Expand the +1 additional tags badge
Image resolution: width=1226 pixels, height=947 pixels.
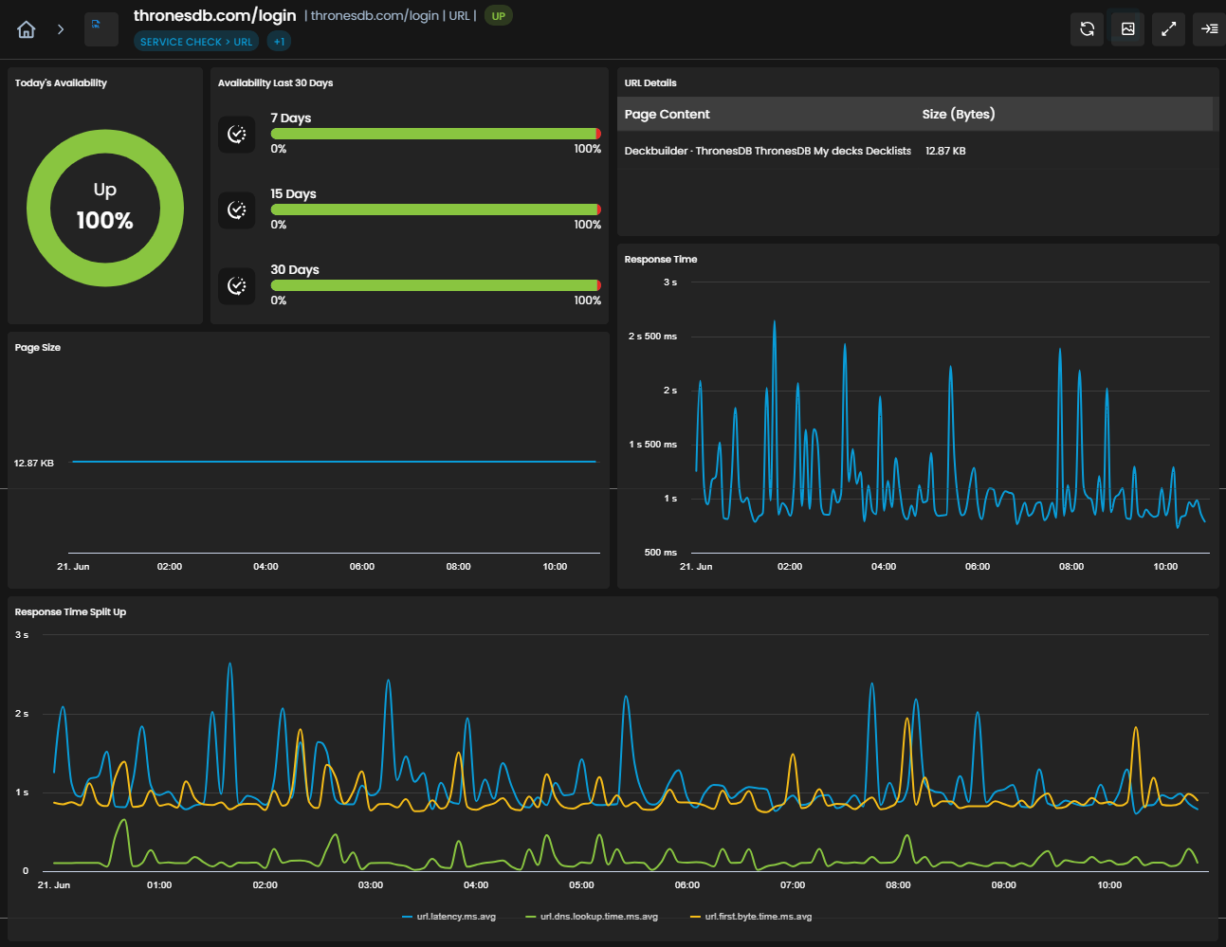click(x=279, y=42)
